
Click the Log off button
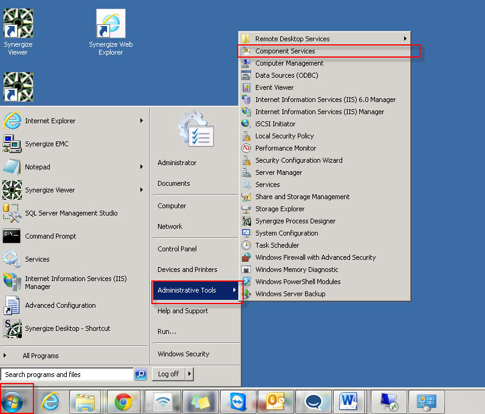tap(168, 374)
